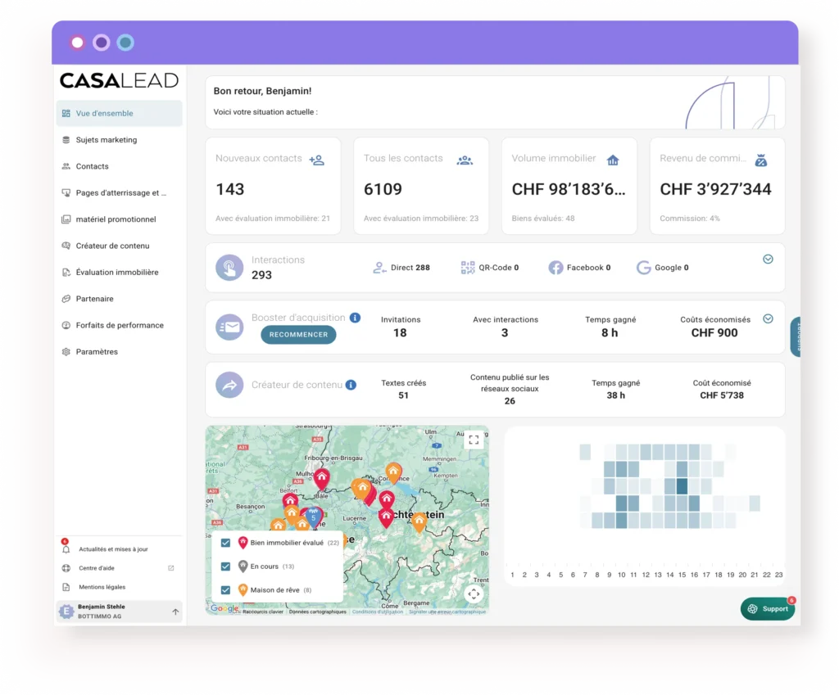Image resolution: width=839 pixels, height=695 pixels.
Task: Click the map pan control
Action: coord(474,594)
